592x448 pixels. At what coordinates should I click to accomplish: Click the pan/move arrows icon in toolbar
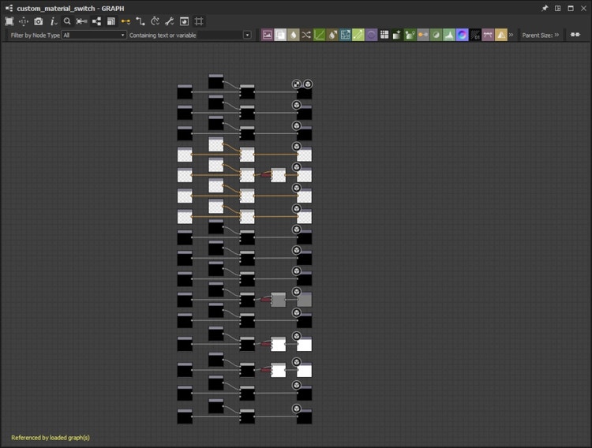coord(24,21)
